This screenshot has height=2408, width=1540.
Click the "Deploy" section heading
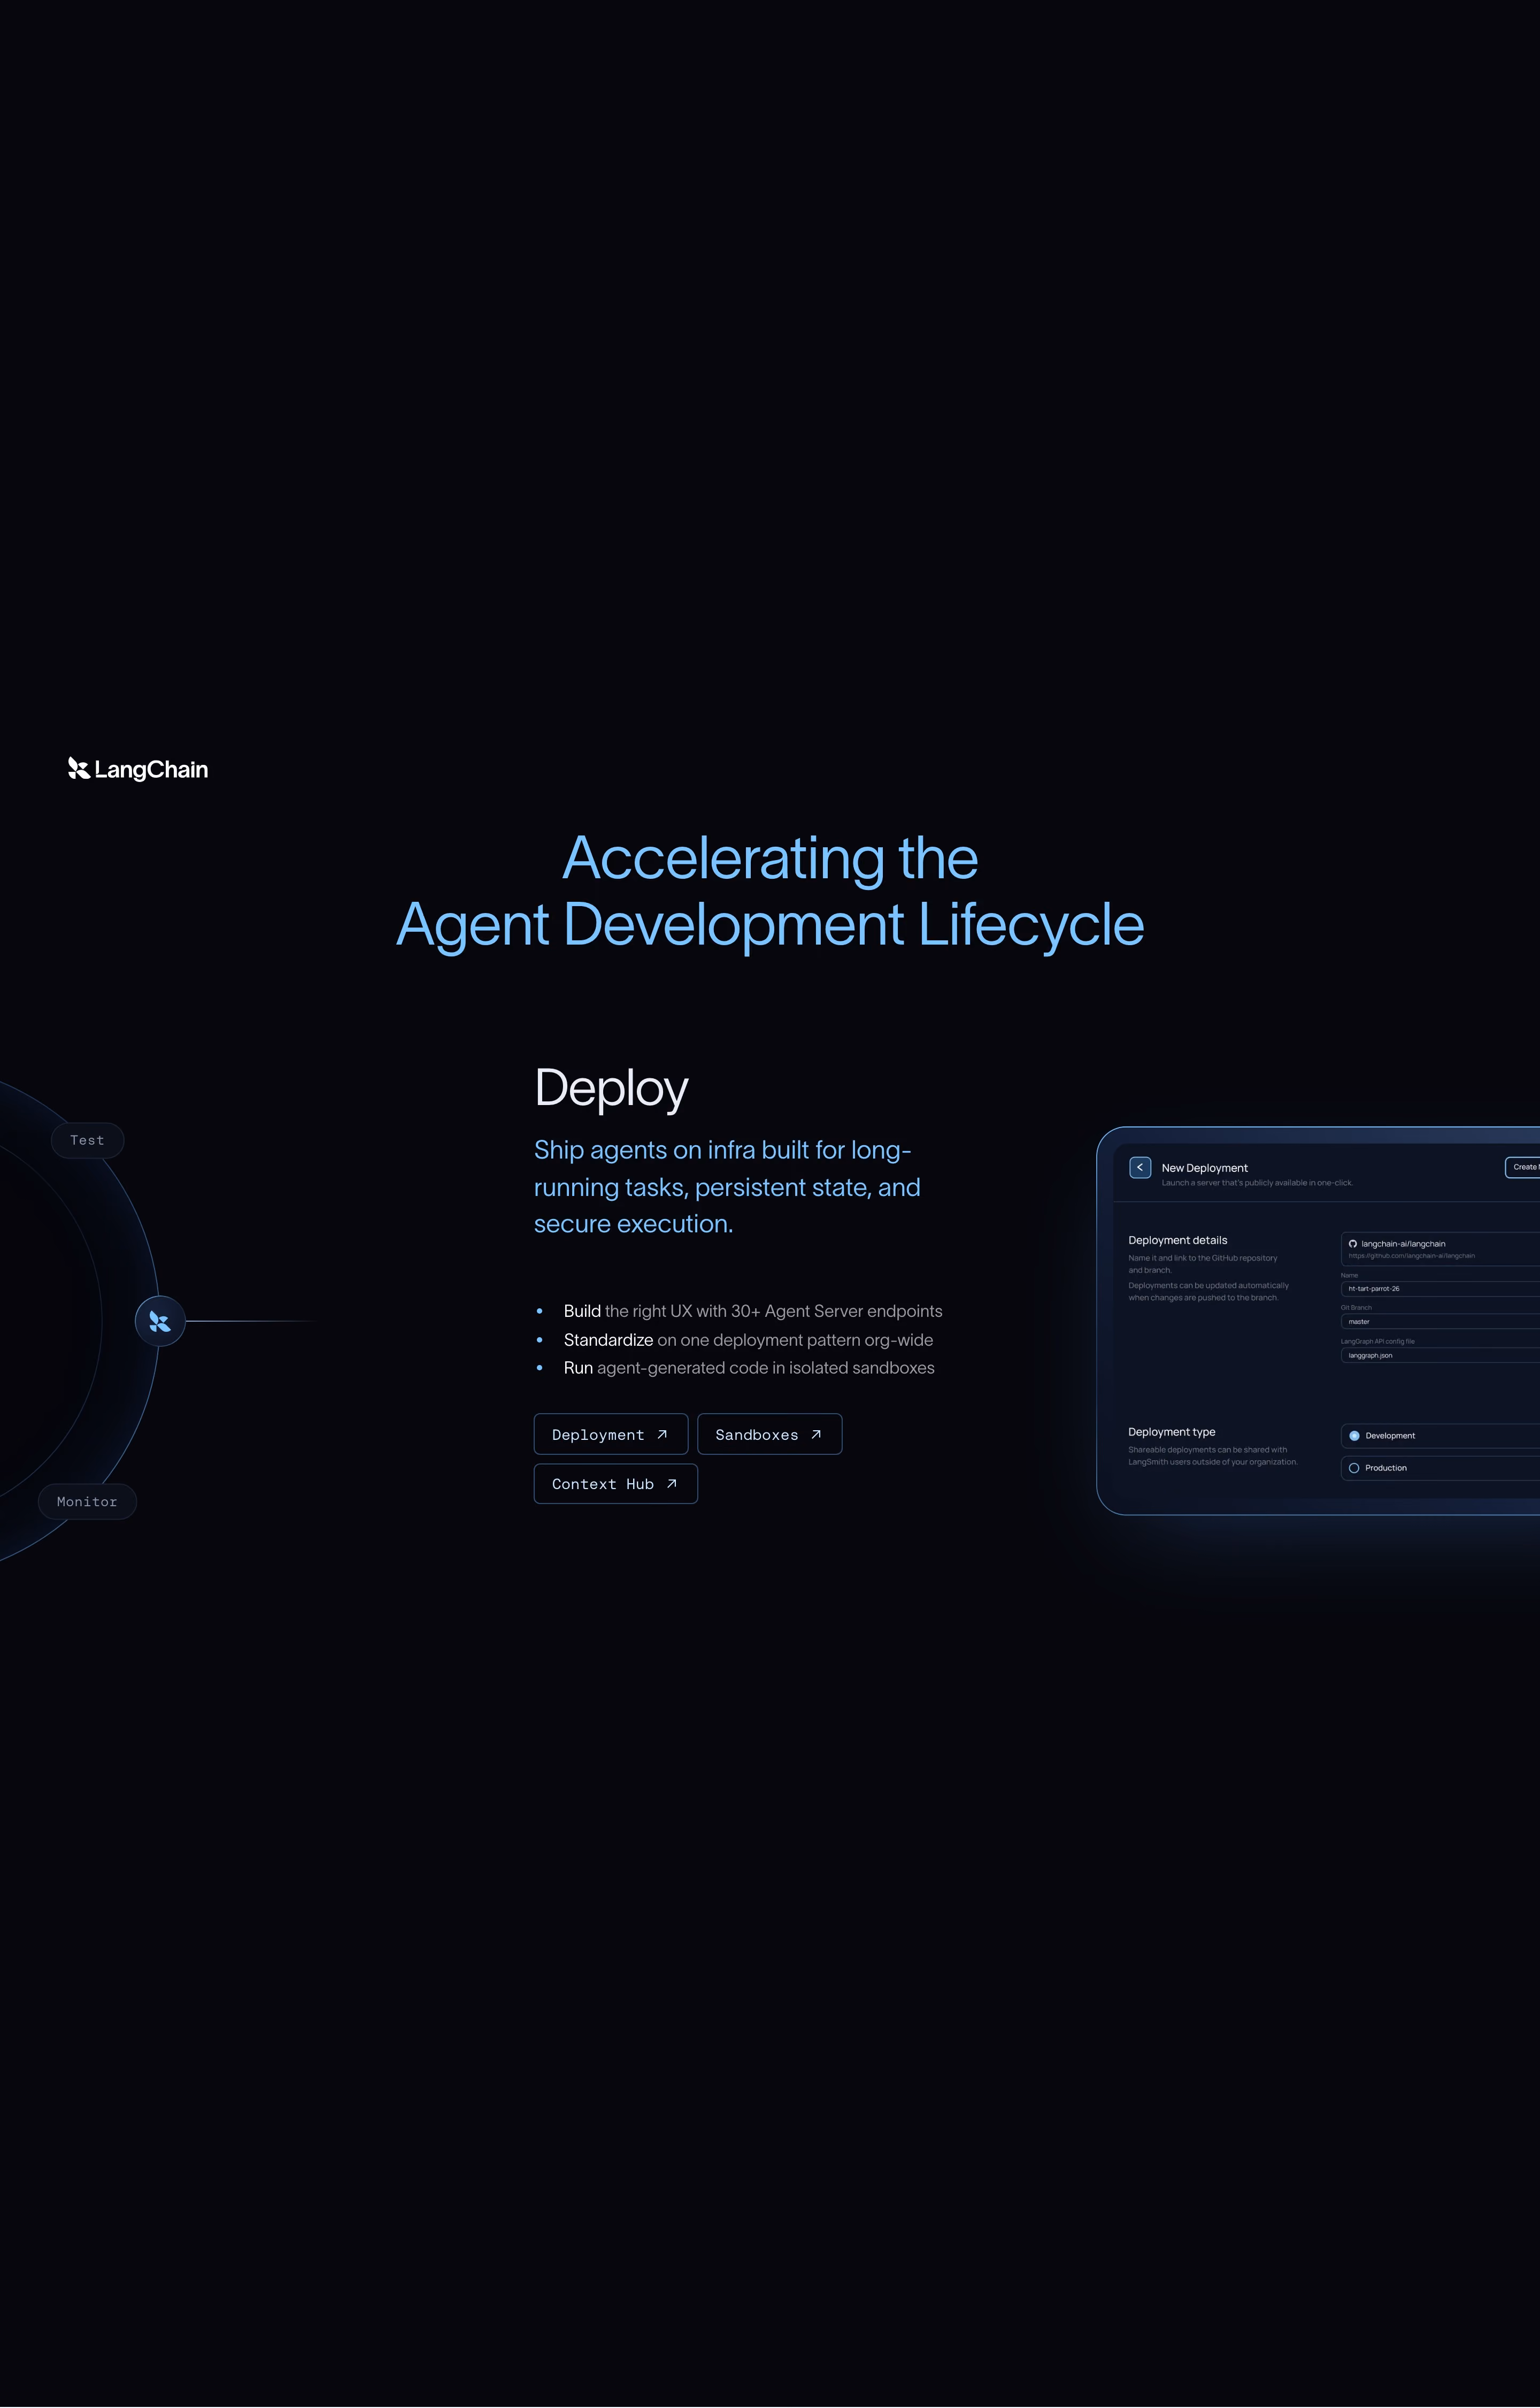612,1088
